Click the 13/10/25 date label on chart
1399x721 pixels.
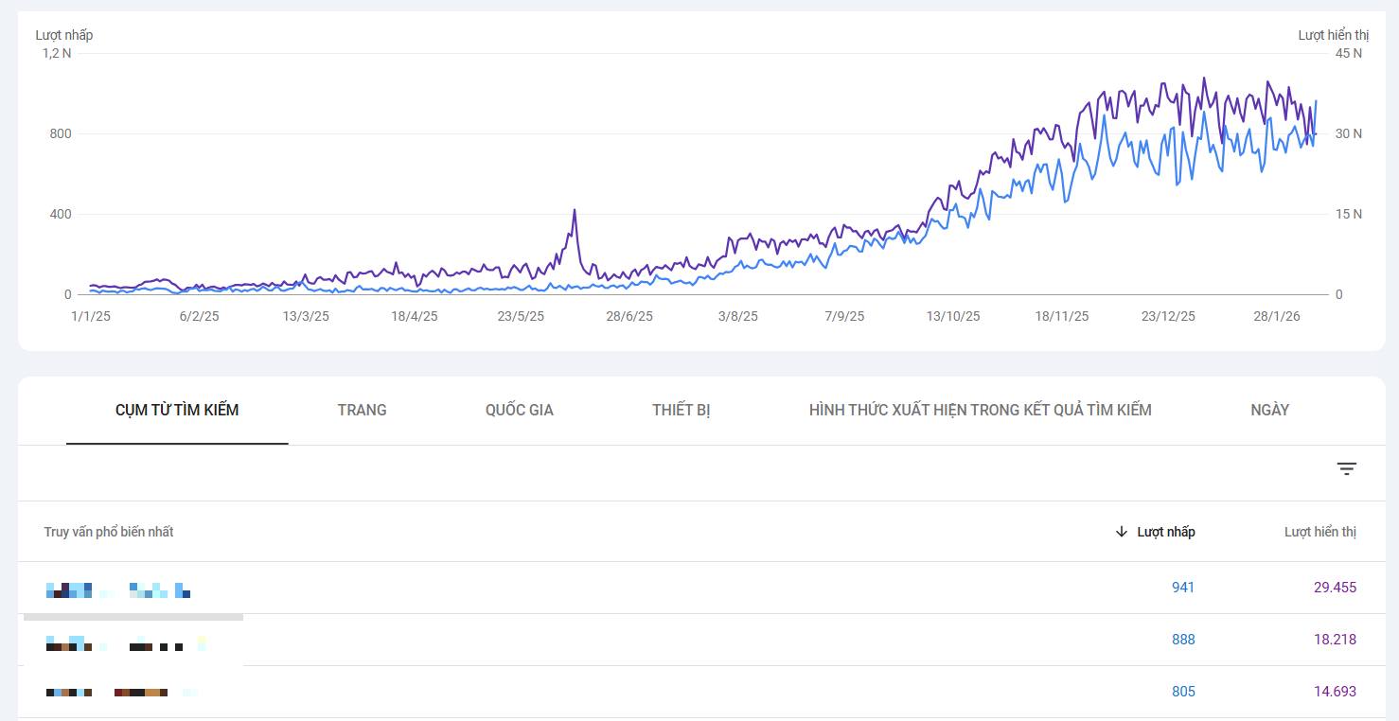click(953, 316)
